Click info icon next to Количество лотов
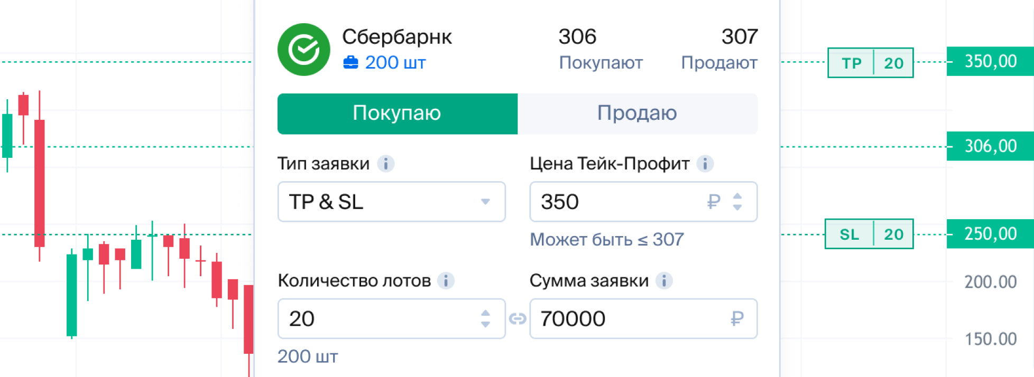The image size is (1034, 377). [x=446, y=280]
